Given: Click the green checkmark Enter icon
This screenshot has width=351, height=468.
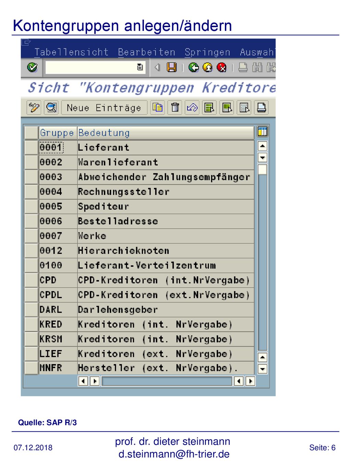Looking at the screenshot, I should (32, 67).
